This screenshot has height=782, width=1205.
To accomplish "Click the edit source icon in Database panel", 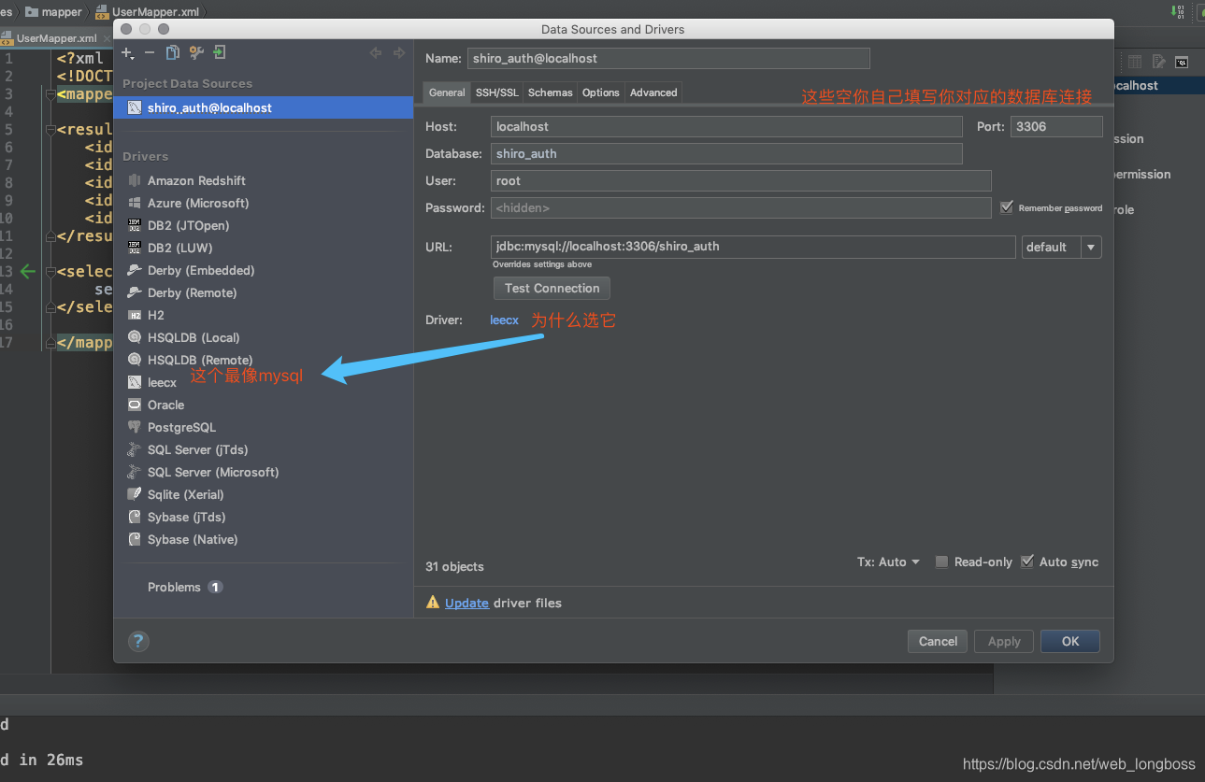I will click(x=1159, y=62).
